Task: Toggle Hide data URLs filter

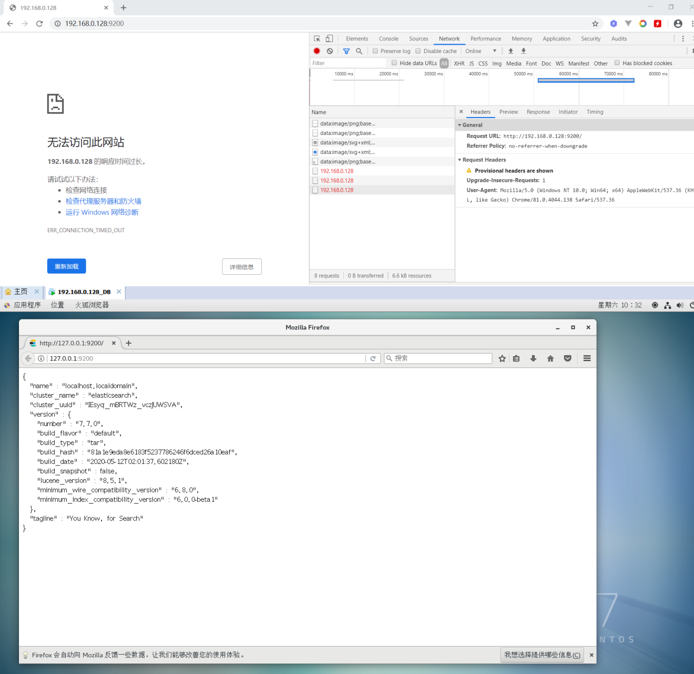Action: click(x=394, y=63)
